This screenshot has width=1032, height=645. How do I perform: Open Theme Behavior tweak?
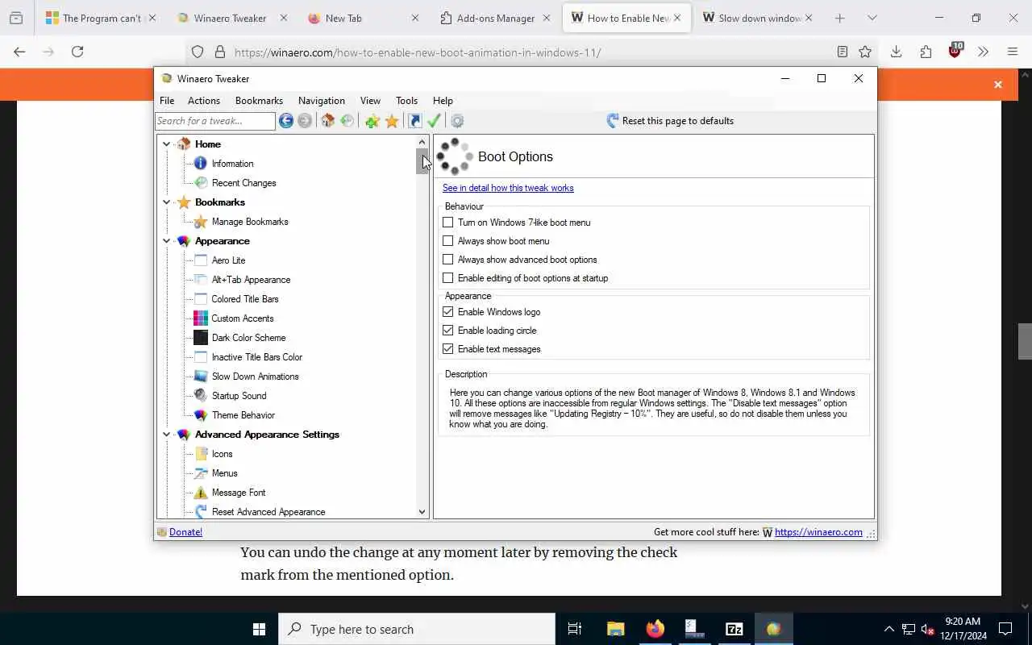pyautogui.click(x=243, y=415)
